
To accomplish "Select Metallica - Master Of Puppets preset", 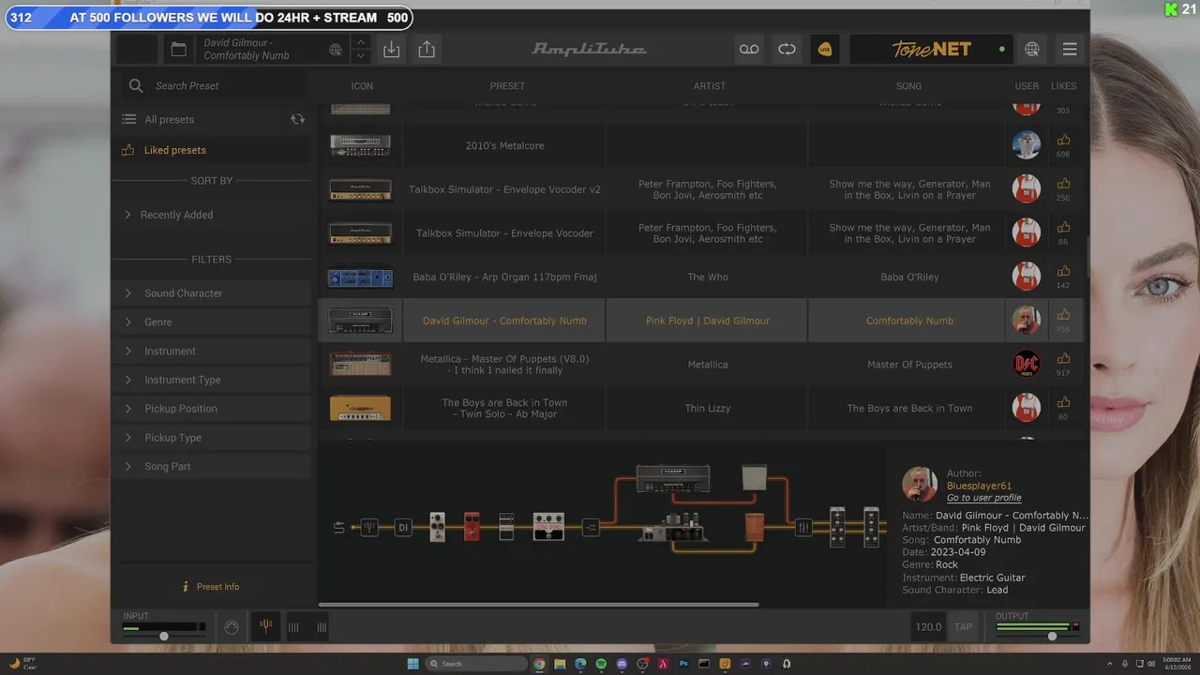I will pyautogui.click(x=504, y=365).
